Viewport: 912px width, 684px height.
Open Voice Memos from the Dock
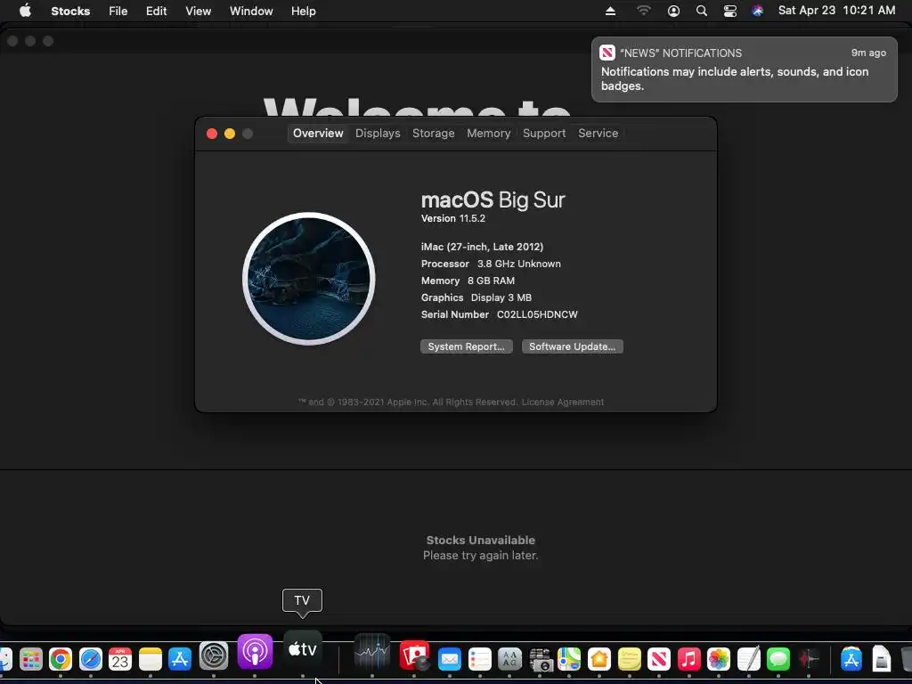click(809, 660)
